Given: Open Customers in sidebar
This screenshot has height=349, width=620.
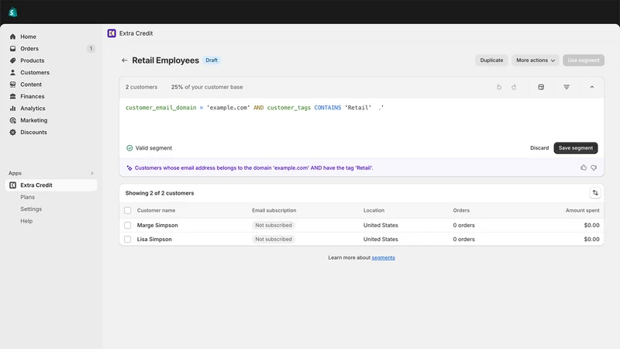Looking at the screenshot, I should coord(35,72).
